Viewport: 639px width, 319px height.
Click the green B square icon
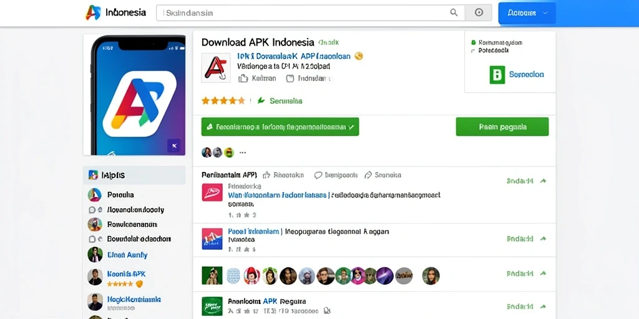pos(497,75)
